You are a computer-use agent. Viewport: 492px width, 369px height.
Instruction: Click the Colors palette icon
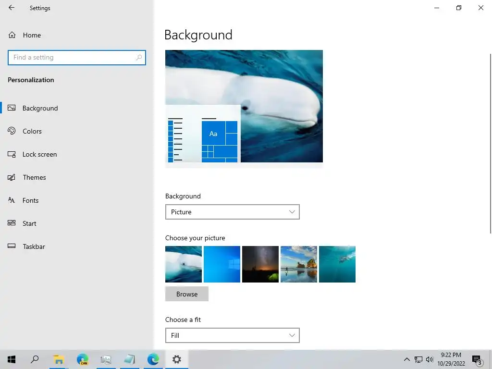tap(12, 131)
